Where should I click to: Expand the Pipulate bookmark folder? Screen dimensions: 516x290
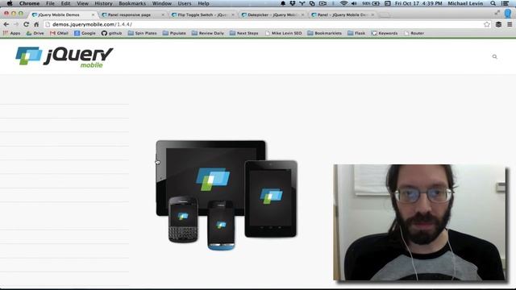tap(174, 33)
